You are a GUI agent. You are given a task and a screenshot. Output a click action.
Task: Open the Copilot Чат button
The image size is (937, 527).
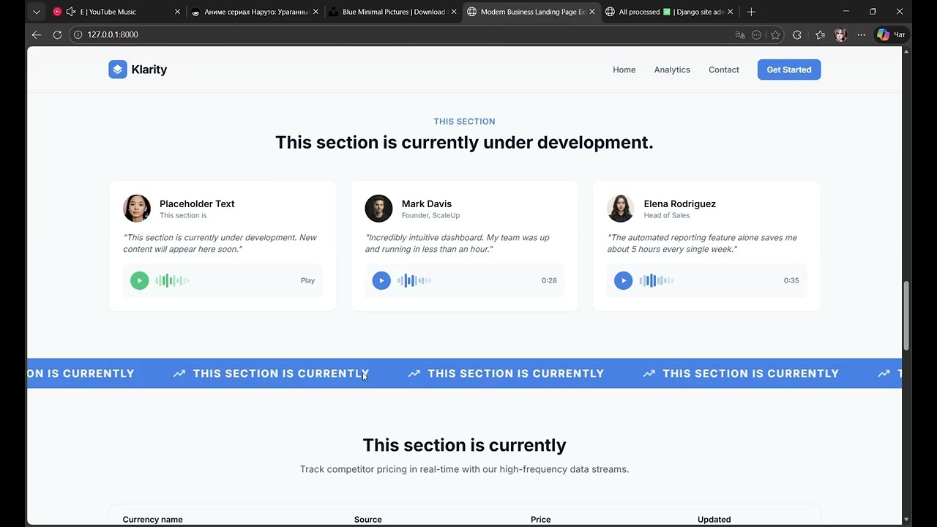(891, 34)
